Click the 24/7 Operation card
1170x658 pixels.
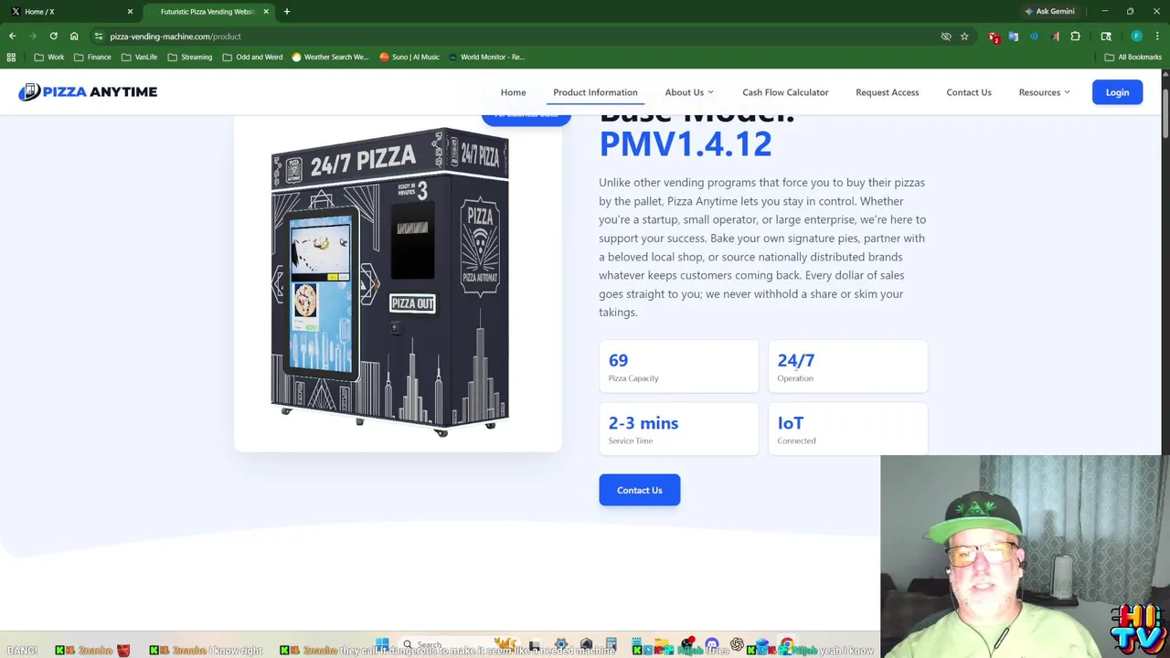tap(848, 366)
